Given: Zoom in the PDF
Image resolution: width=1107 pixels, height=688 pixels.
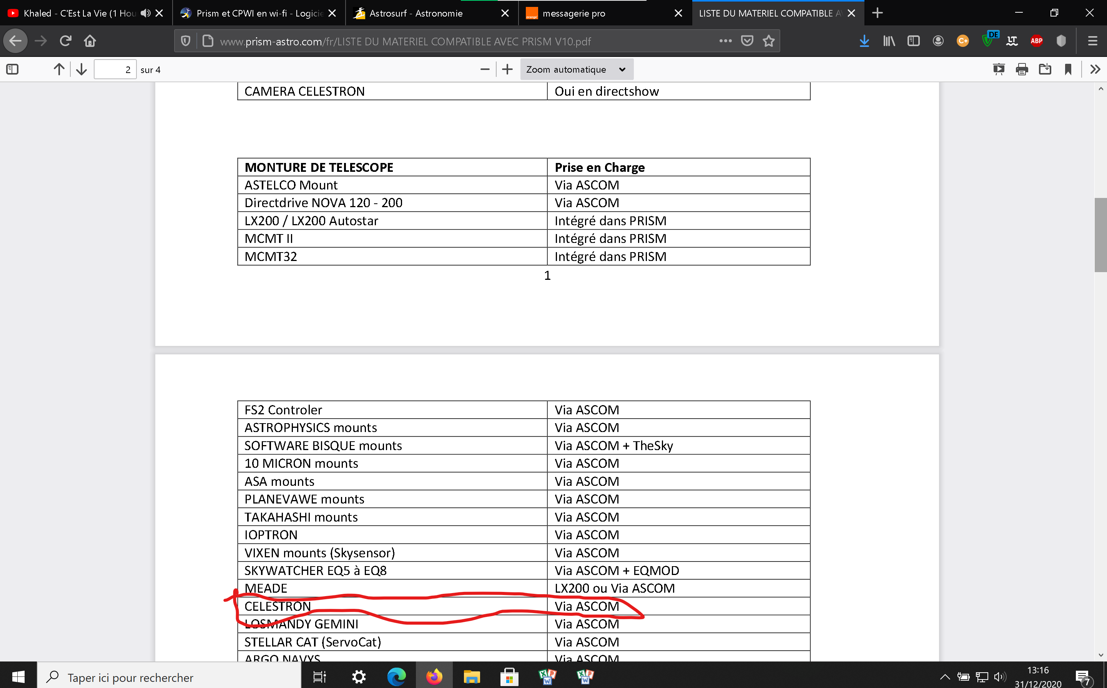Looking at the screenshot, I should tap(507, 69).
